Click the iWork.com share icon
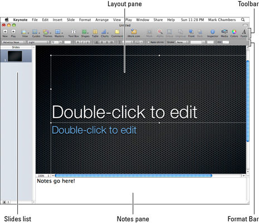This screenshot has height=223, width=259. tap(134, 31)
